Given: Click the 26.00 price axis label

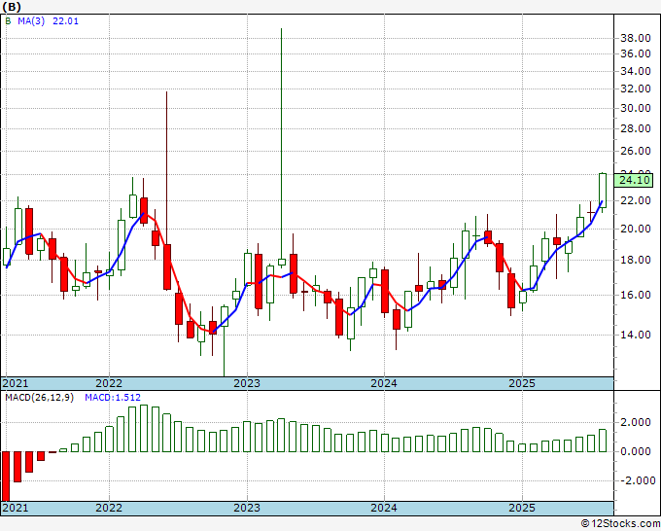Looking at the screenshot, I should pyautogui.click(x=636, y=151).
